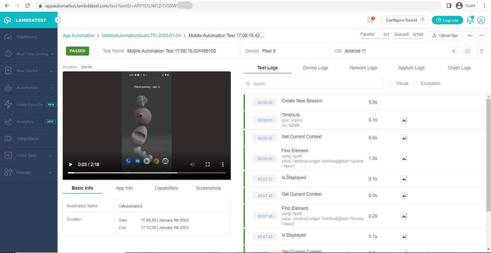Open the three-dots more options menu
Screen dimensions: 491x253
click(x=481, y=36)
